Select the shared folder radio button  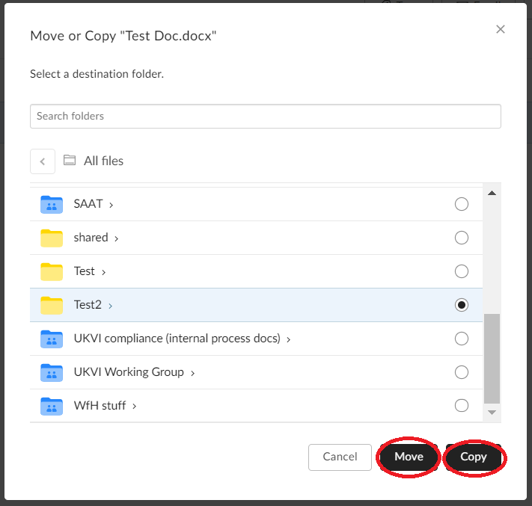click(x=462, y=238)
